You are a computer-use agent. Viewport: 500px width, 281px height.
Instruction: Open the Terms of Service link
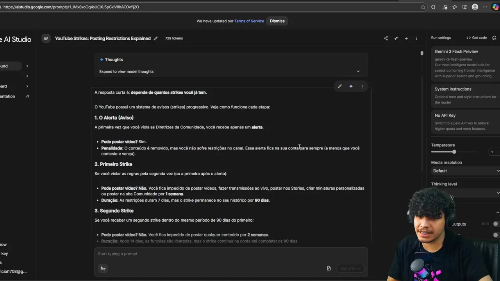(249, 21)
